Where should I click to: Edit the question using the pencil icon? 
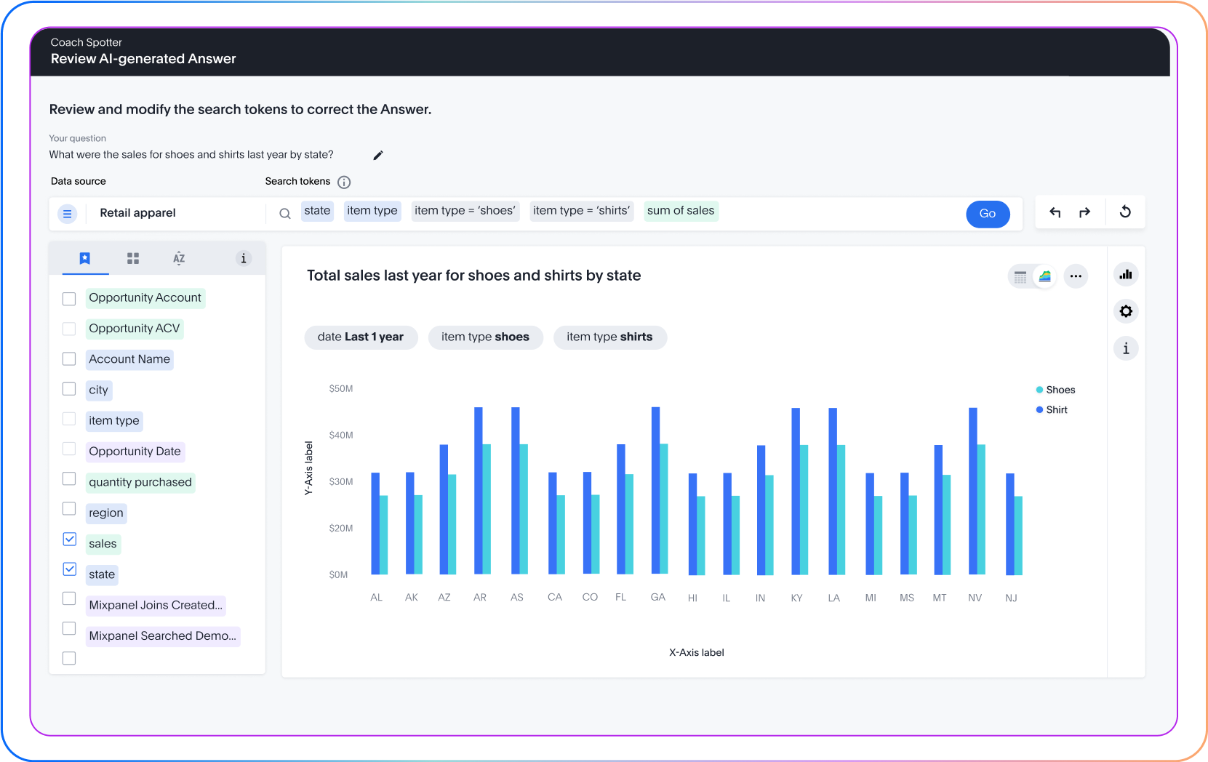tap(377, 154)
